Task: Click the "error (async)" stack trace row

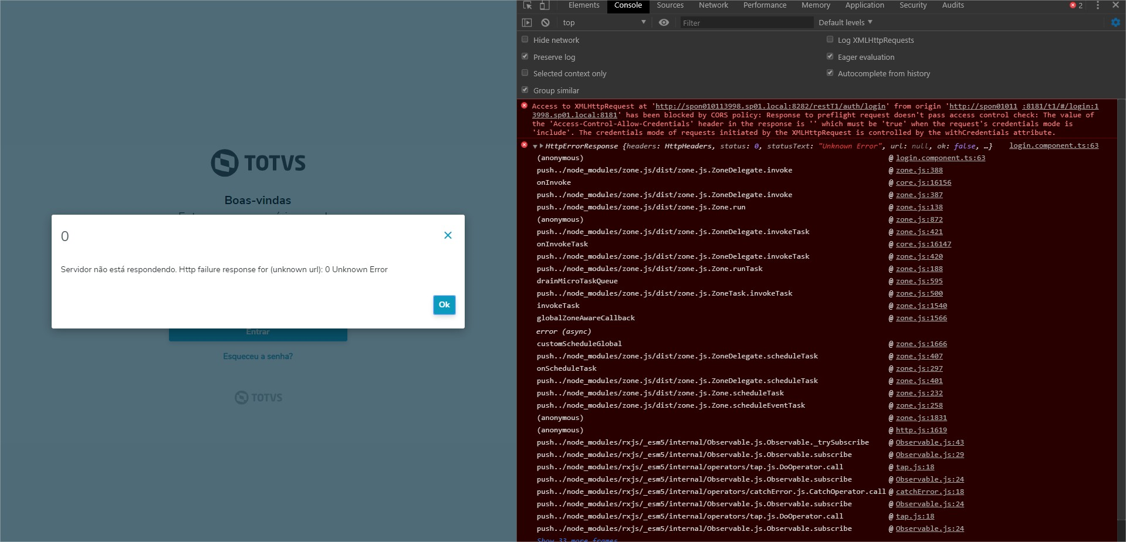Action: coord(563,331)
